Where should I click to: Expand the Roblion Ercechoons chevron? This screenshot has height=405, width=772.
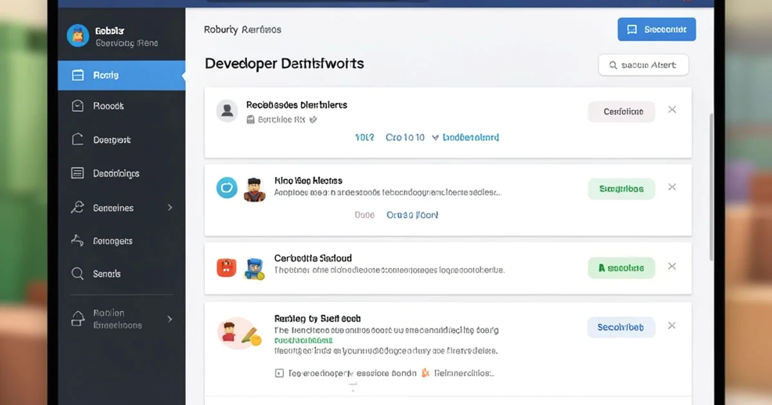tap(170, 319)
